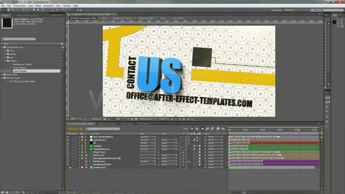Toggle the region of interest icon
The width and height of the screenshot is (345, 194).
tap(132, 119)
